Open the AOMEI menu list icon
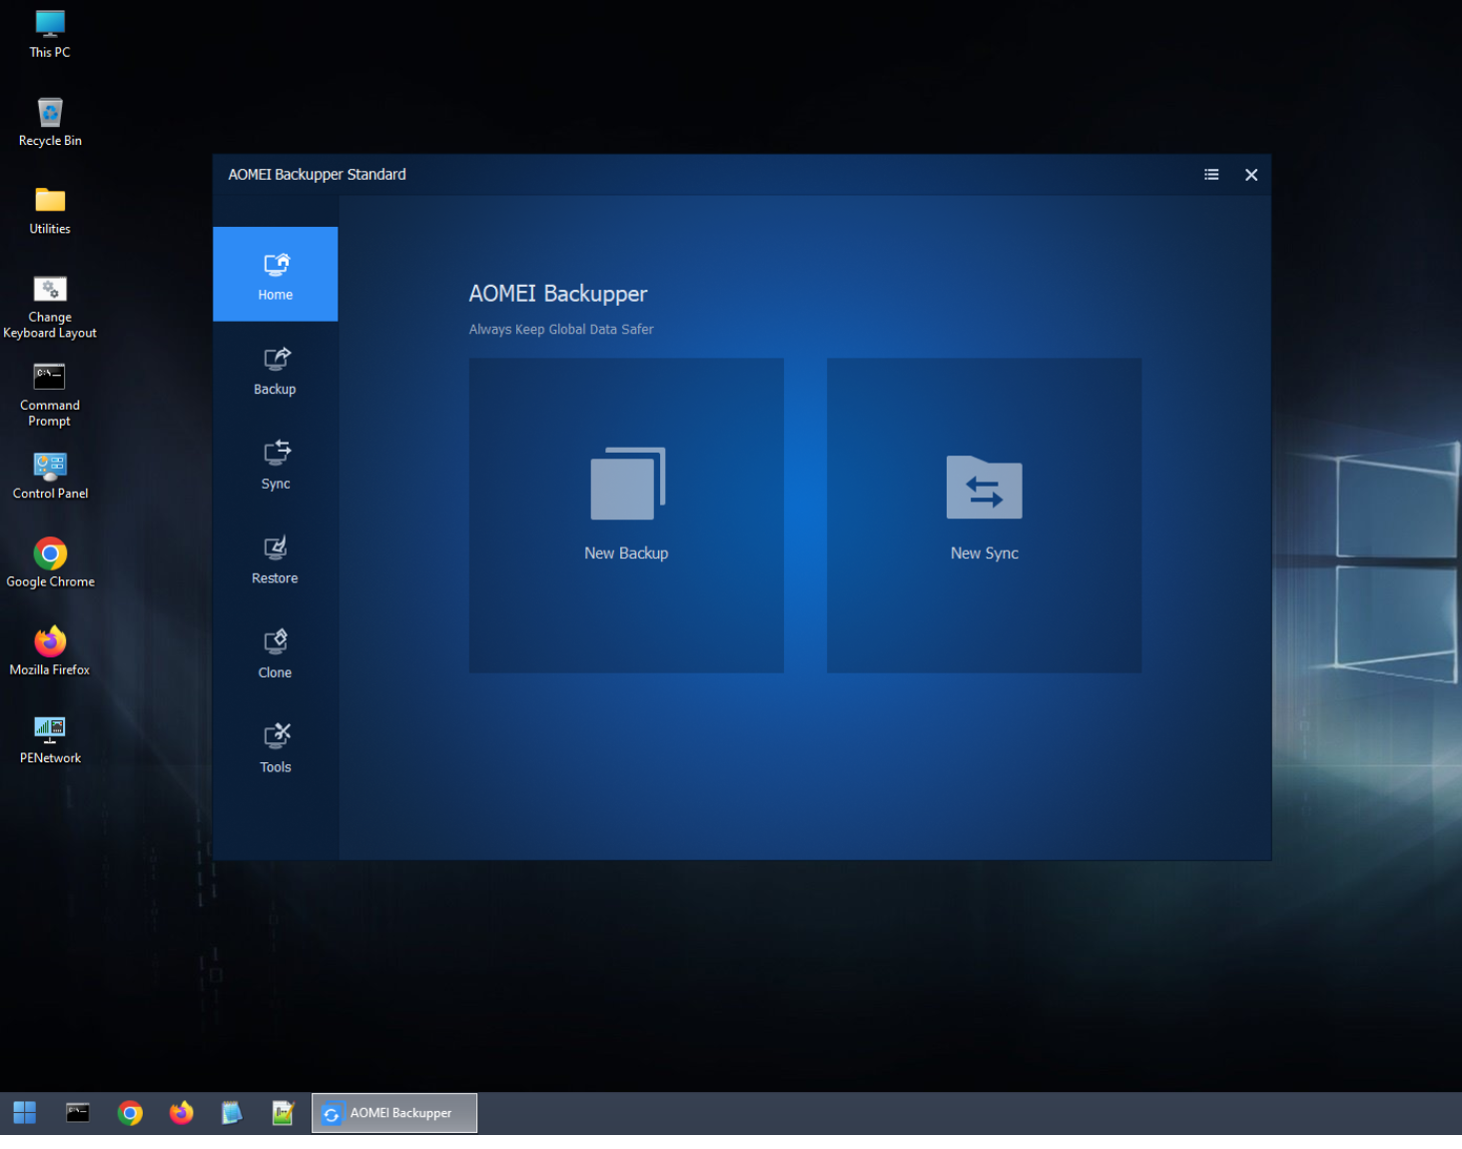The image size is (1462, 1149). coord(1211,175)
